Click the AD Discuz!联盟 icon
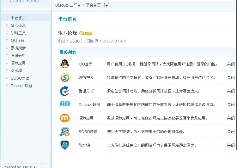The height and width of the screenshot is (168, 237). pyautogui.click(x=65, y=104)
